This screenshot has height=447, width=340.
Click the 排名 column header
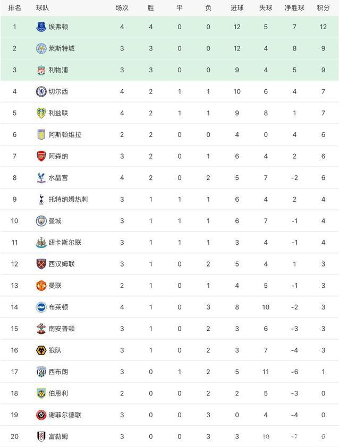pos(15,7)
